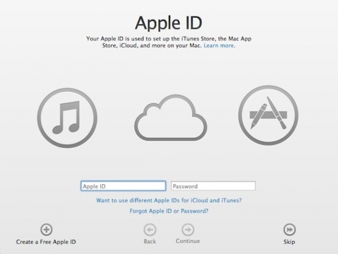338x254 pixels.
Task: Click the Back arrow icon
Action: point(150,230)
